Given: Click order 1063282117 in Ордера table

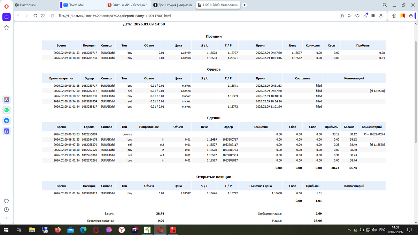Looking at the screenshot, I should [x=90, y=91].
